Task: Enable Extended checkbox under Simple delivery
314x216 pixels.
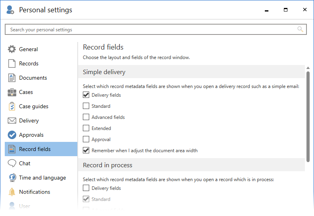Action: click(x=86, y=128)
